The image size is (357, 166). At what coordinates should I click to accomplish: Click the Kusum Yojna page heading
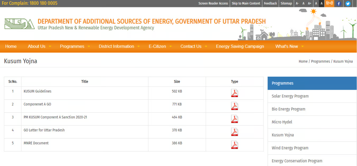tap(21, 61)
